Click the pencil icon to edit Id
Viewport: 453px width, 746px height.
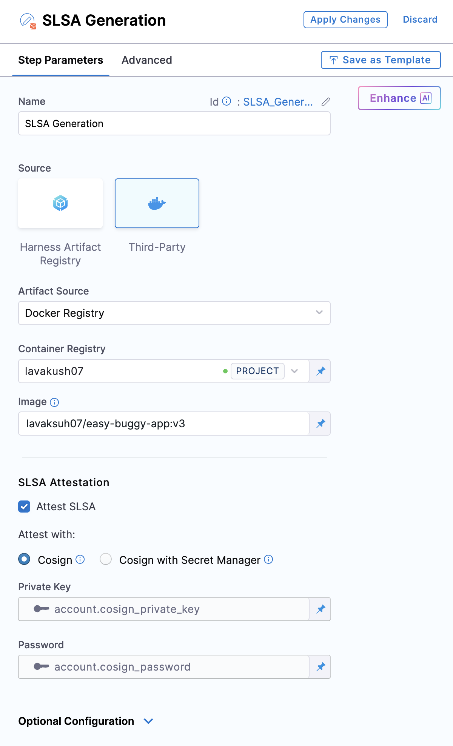point(326,102)
